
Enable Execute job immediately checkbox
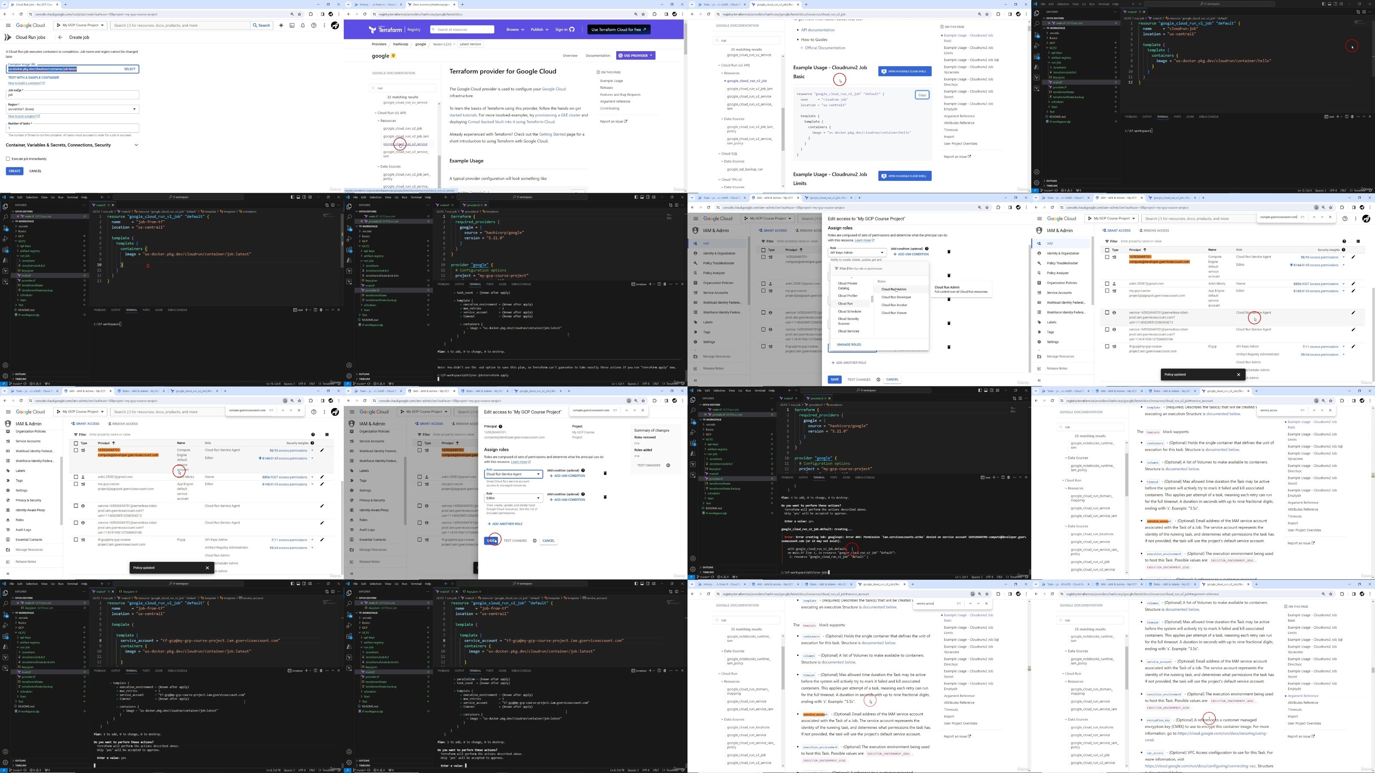tap(8, 159)
